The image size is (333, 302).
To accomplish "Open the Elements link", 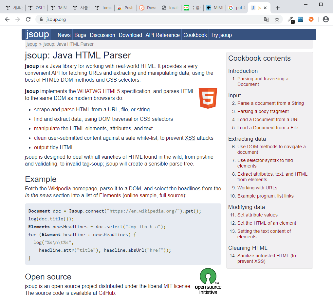I will (110, 195).
